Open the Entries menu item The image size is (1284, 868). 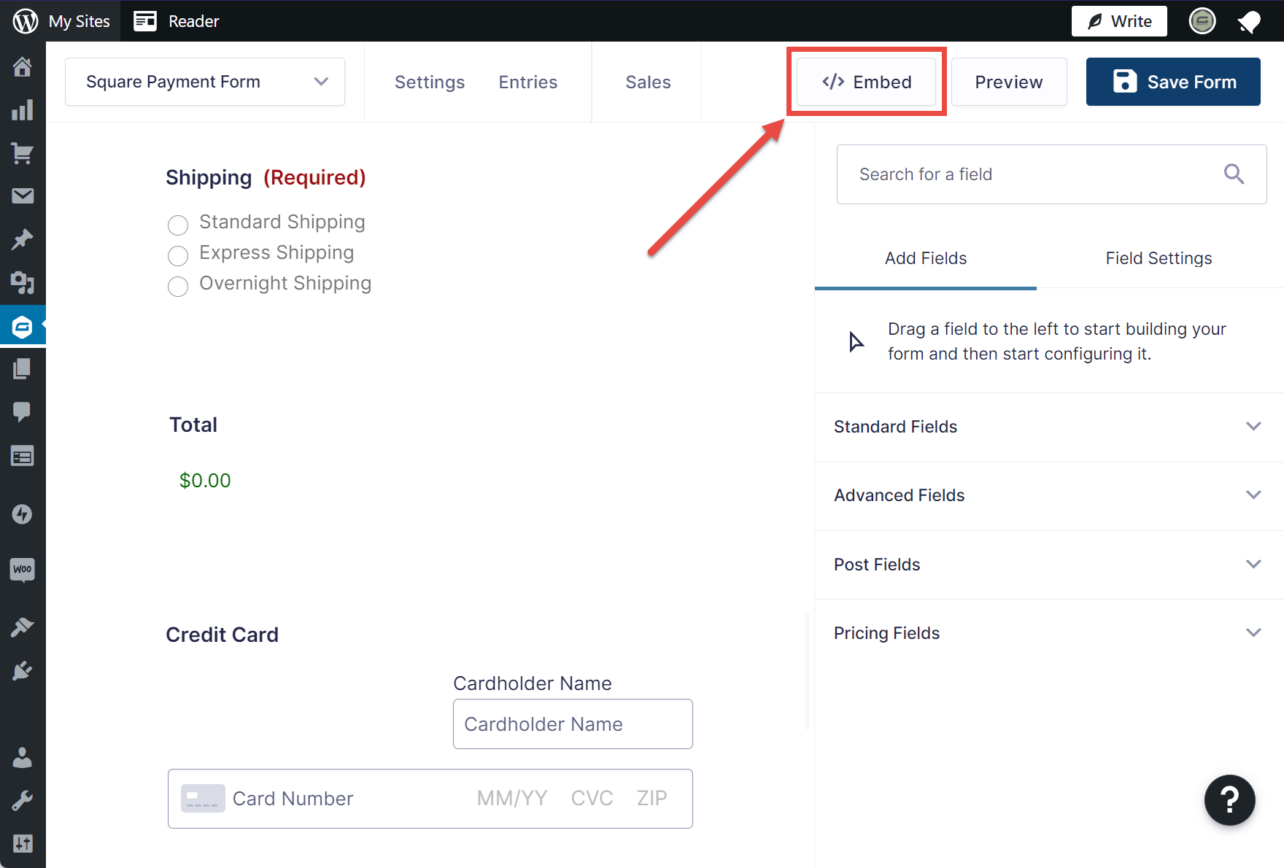(x=528, y=82)
